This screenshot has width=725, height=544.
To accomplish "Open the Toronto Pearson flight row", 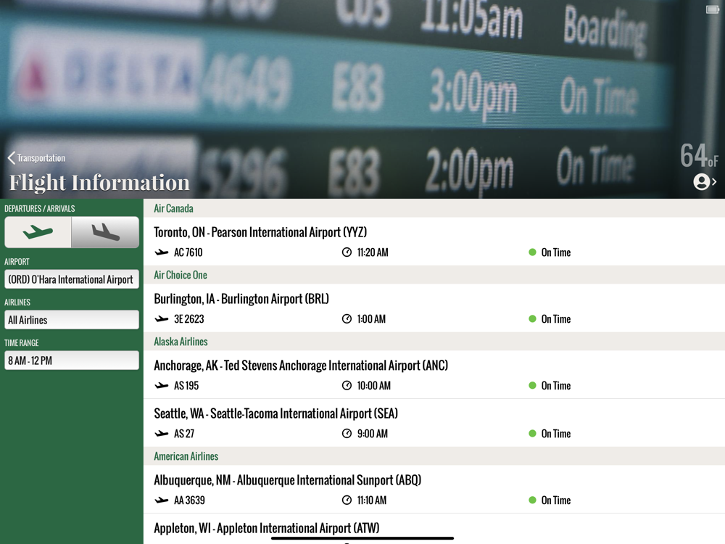I will [x=434, y=242].
